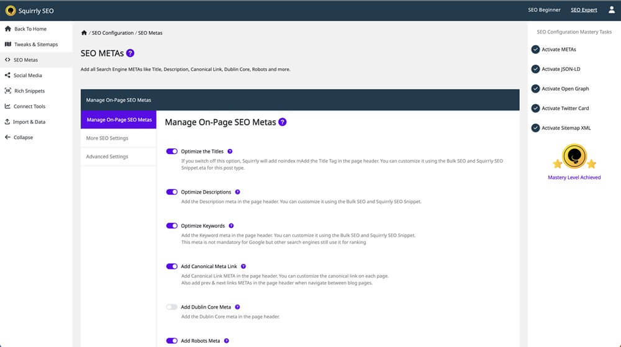Click the help icon for Optimize the Titles
The height and width of the screenshot is (347, 621).
[230, 151]
